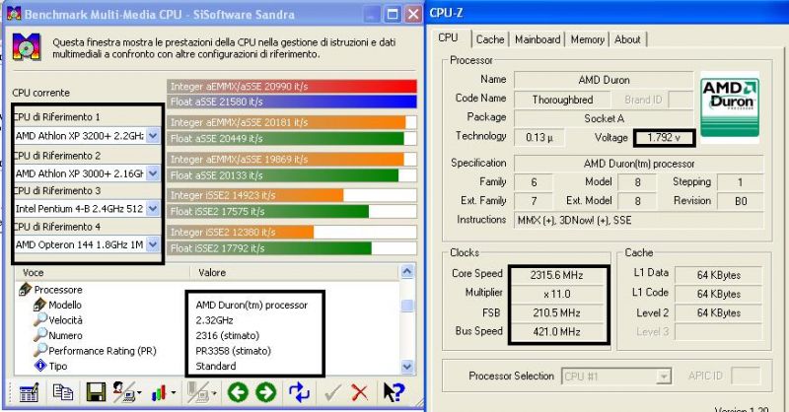Open the Memory tab in CPU-Z

(587, 39)
